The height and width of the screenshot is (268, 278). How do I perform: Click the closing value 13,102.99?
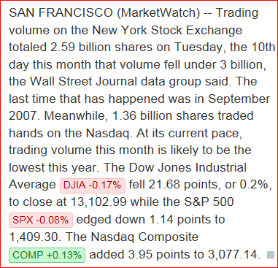click(99, 202)
